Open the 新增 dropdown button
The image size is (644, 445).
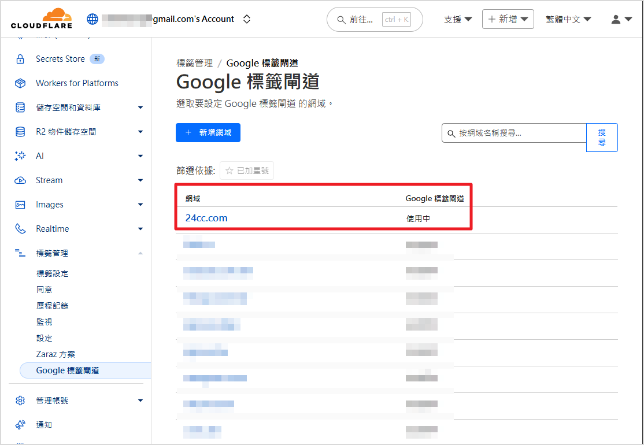(x=508, y=19)
